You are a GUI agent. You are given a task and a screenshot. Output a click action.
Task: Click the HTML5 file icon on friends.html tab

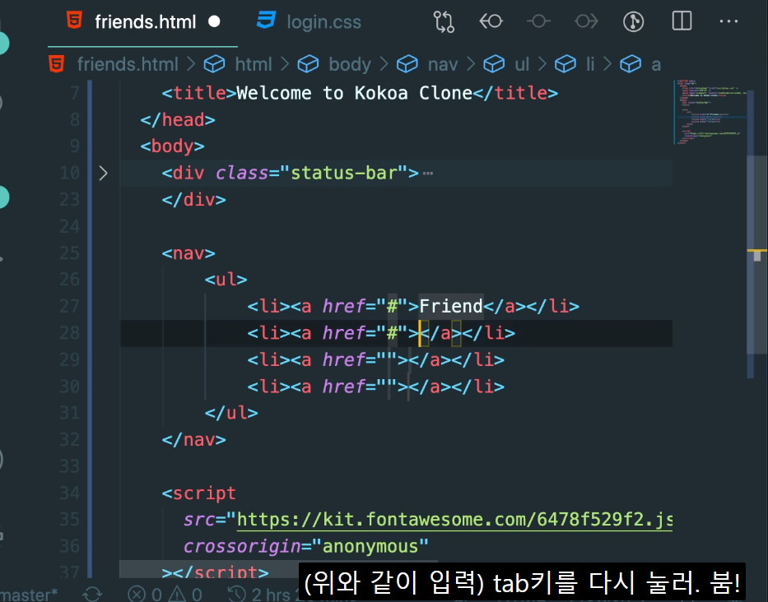74,20
